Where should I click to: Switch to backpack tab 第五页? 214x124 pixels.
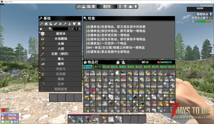pyautogui.click(x=131, y=67)
